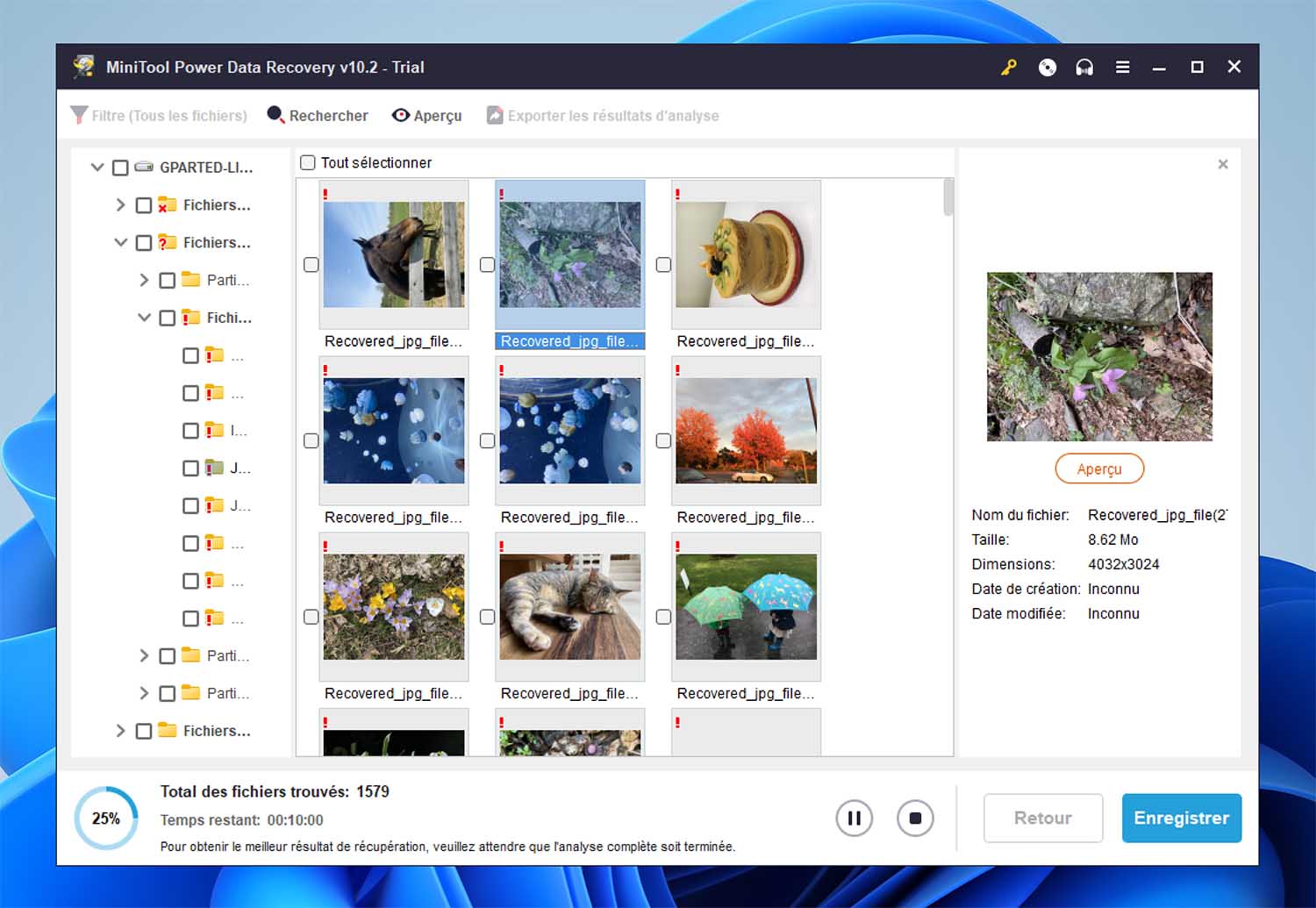Click the key registration icon
Viewport: 1316px width, 908px height.
(1009, 68)
